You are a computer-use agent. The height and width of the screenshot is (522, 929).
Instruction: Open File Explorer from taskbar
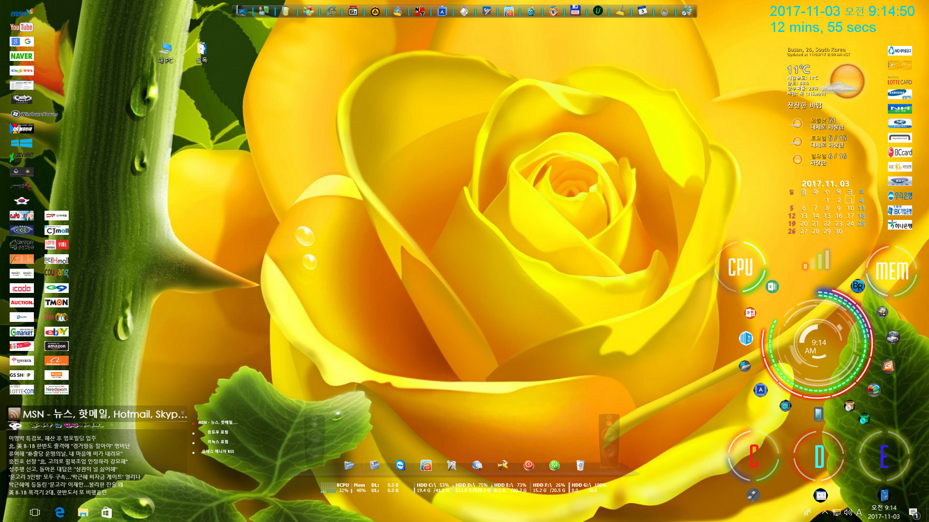83,512
